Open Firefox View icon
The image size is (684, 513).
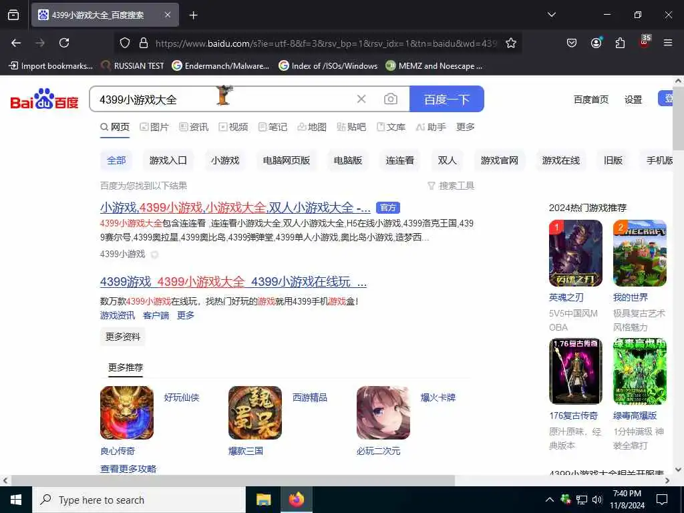tap(13, 15)
